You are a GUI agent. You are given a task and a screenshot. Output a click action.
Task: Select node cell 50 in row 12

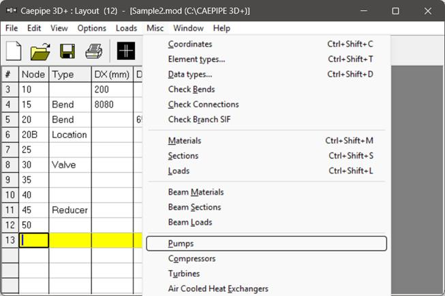click(34, 225)
